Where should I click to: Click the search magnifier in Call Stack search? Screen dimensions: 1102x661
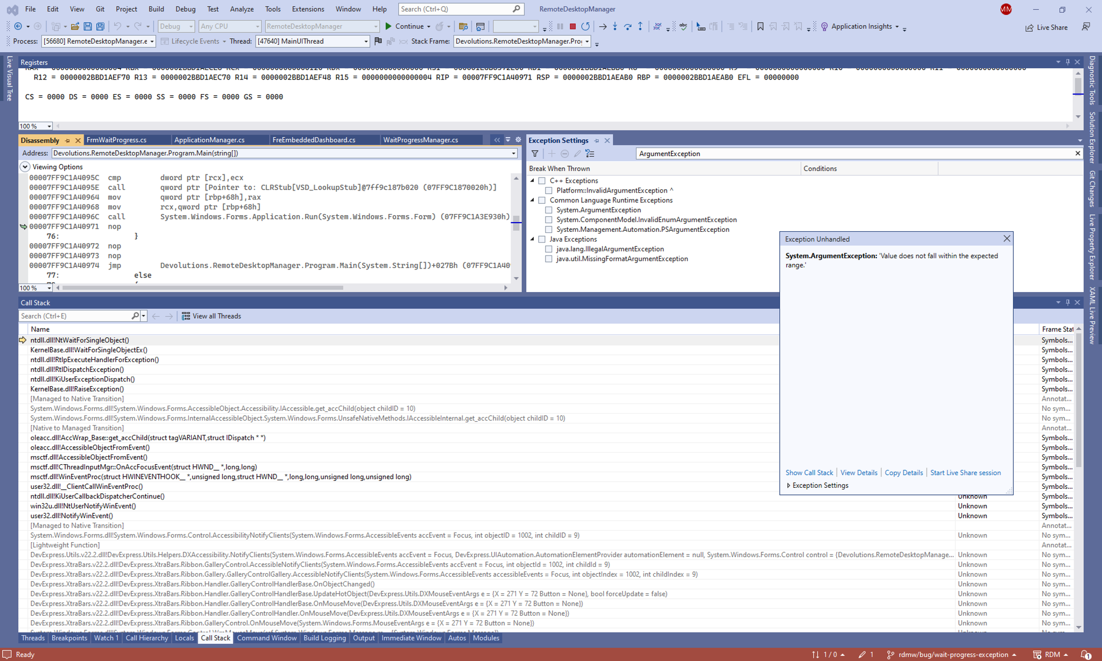pos(135,316)
